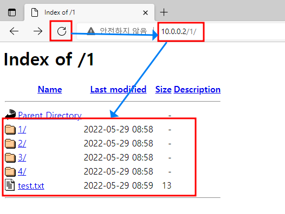Screen dimensions: 285x214
Task: Click the page icon in the tab title
Action: [x=35, y=12]
